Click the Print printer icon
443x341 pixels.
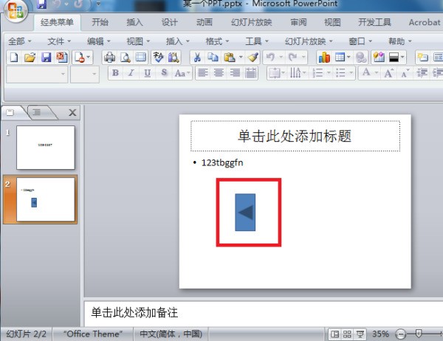pos(109,58)
